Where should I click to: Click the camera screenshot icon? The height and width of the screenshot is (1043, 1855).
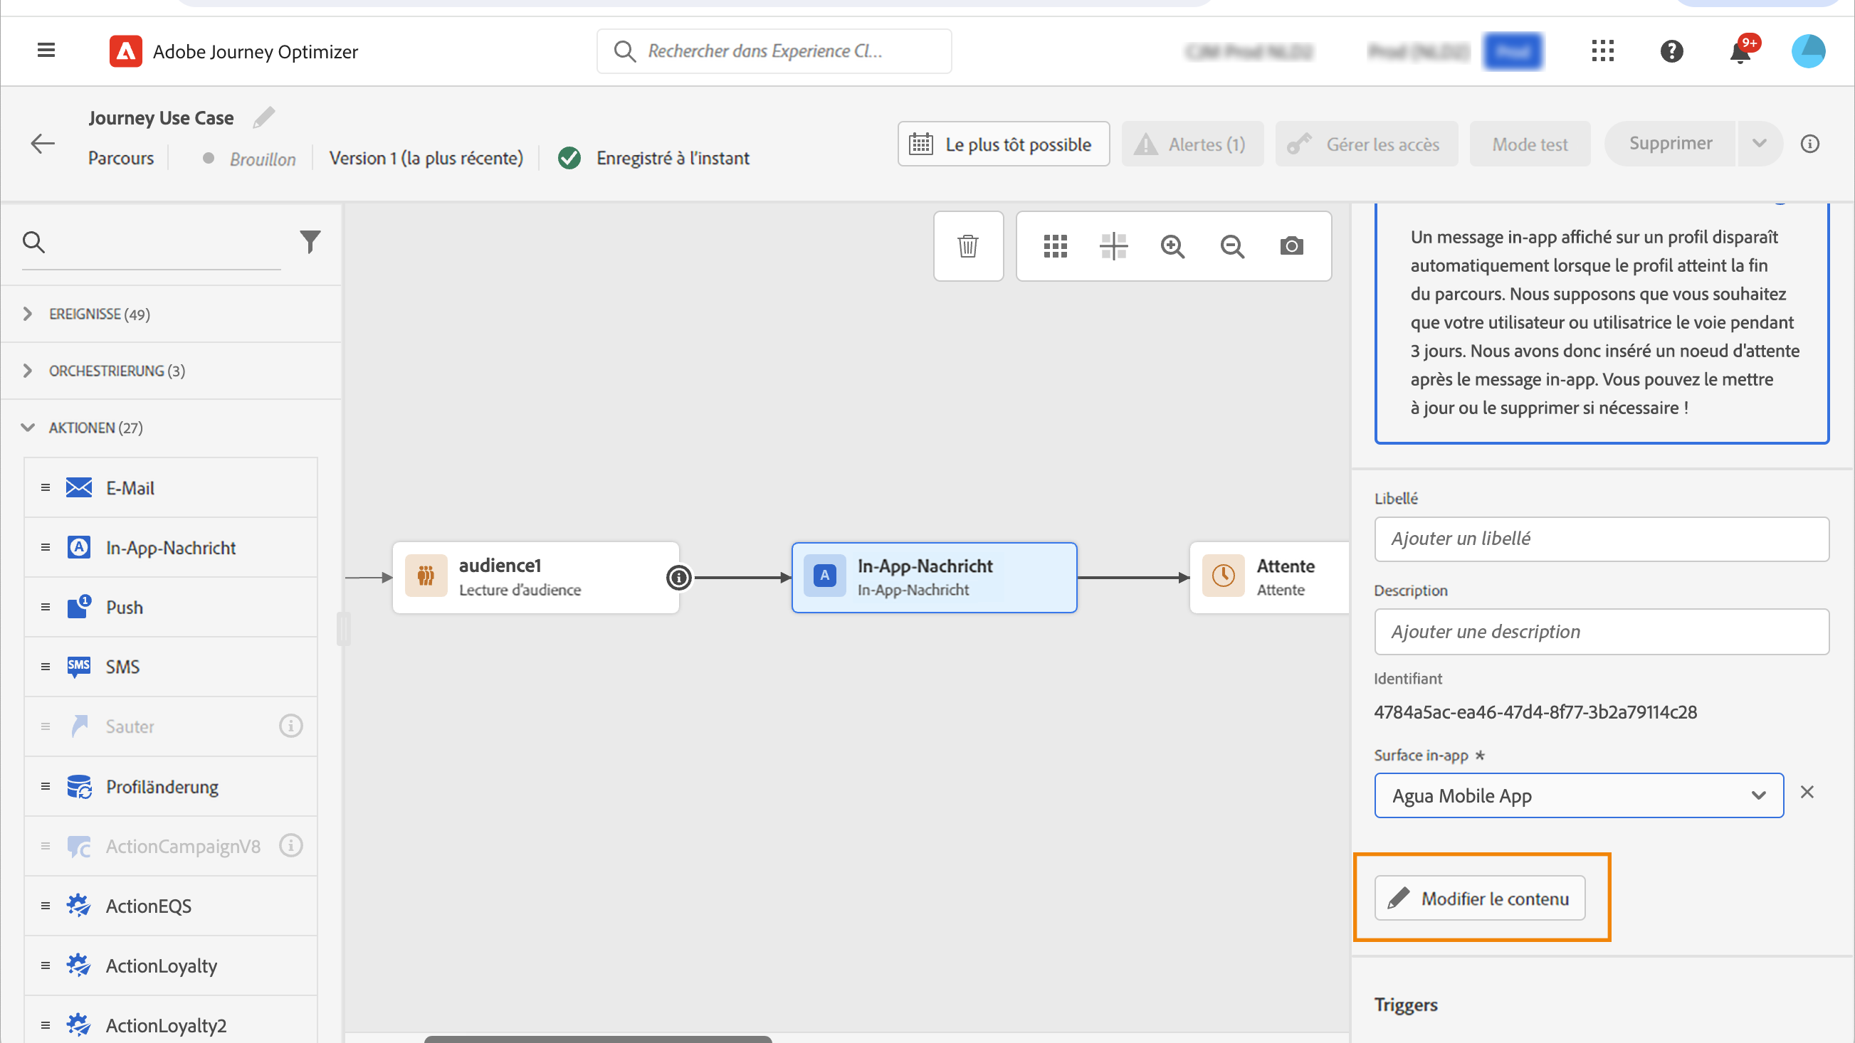(x=1291, y=246)
